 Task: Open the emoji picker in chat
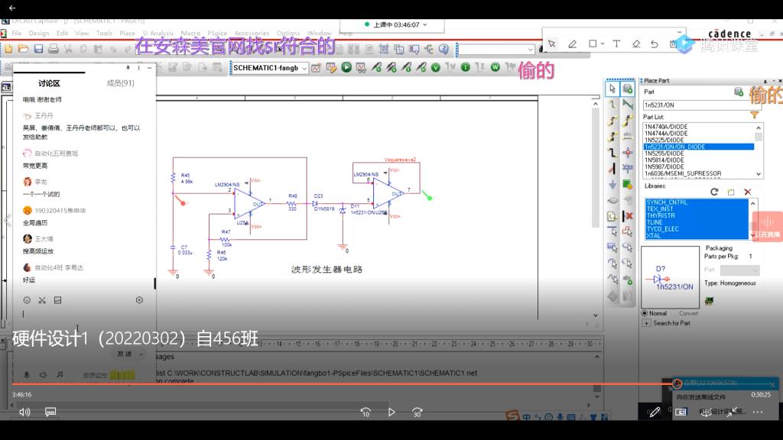(27, 300)
